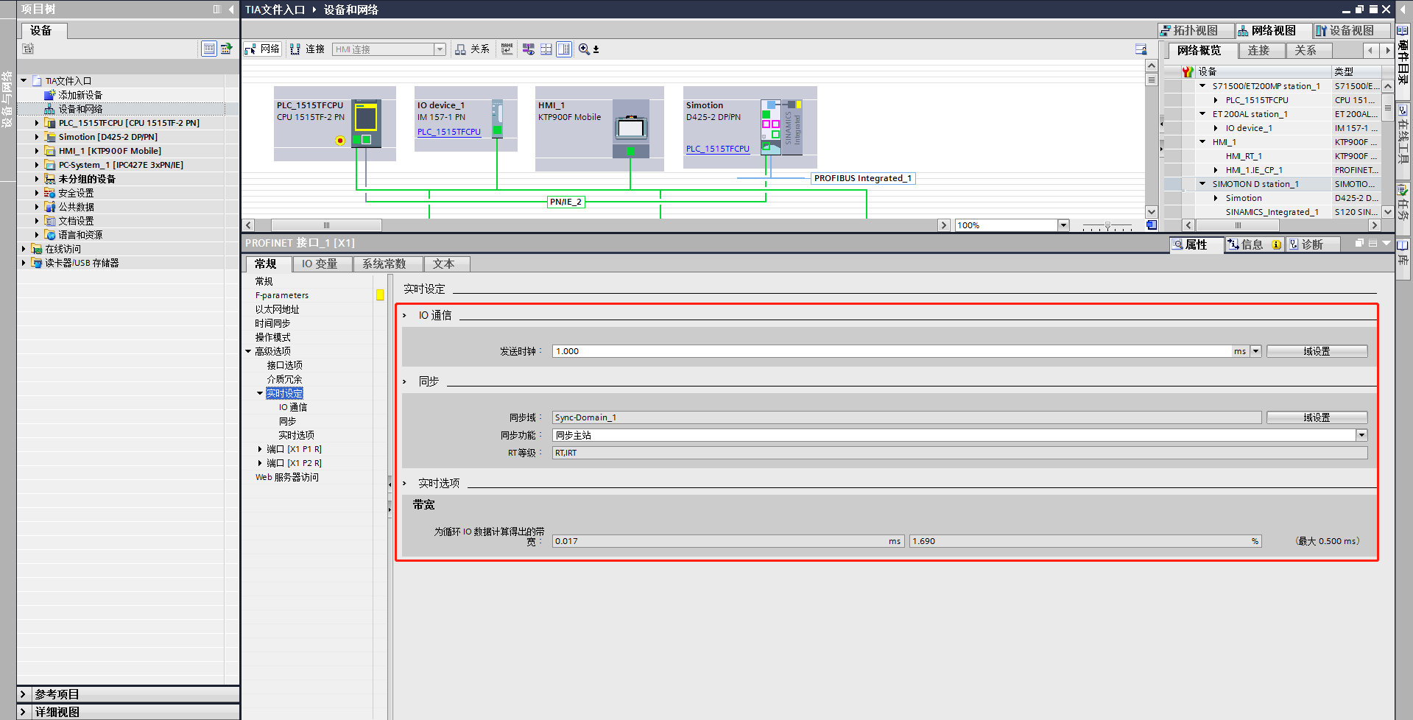
Task: Toggle crosshair/grid display in network view
Action: (x=528, y=49)
